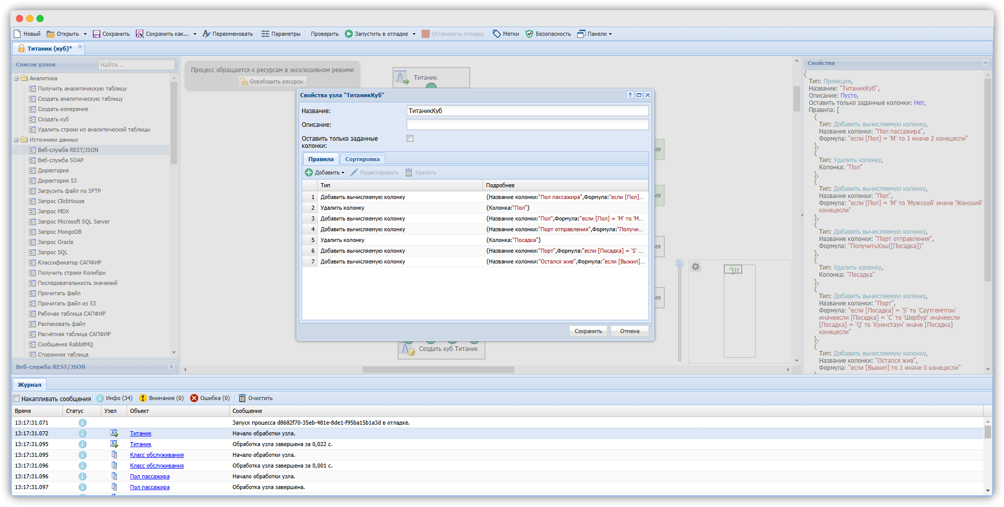Open Титаник link at 13:17:31.072
This screenshot has height=507, width=1004.
click(140, 433)
